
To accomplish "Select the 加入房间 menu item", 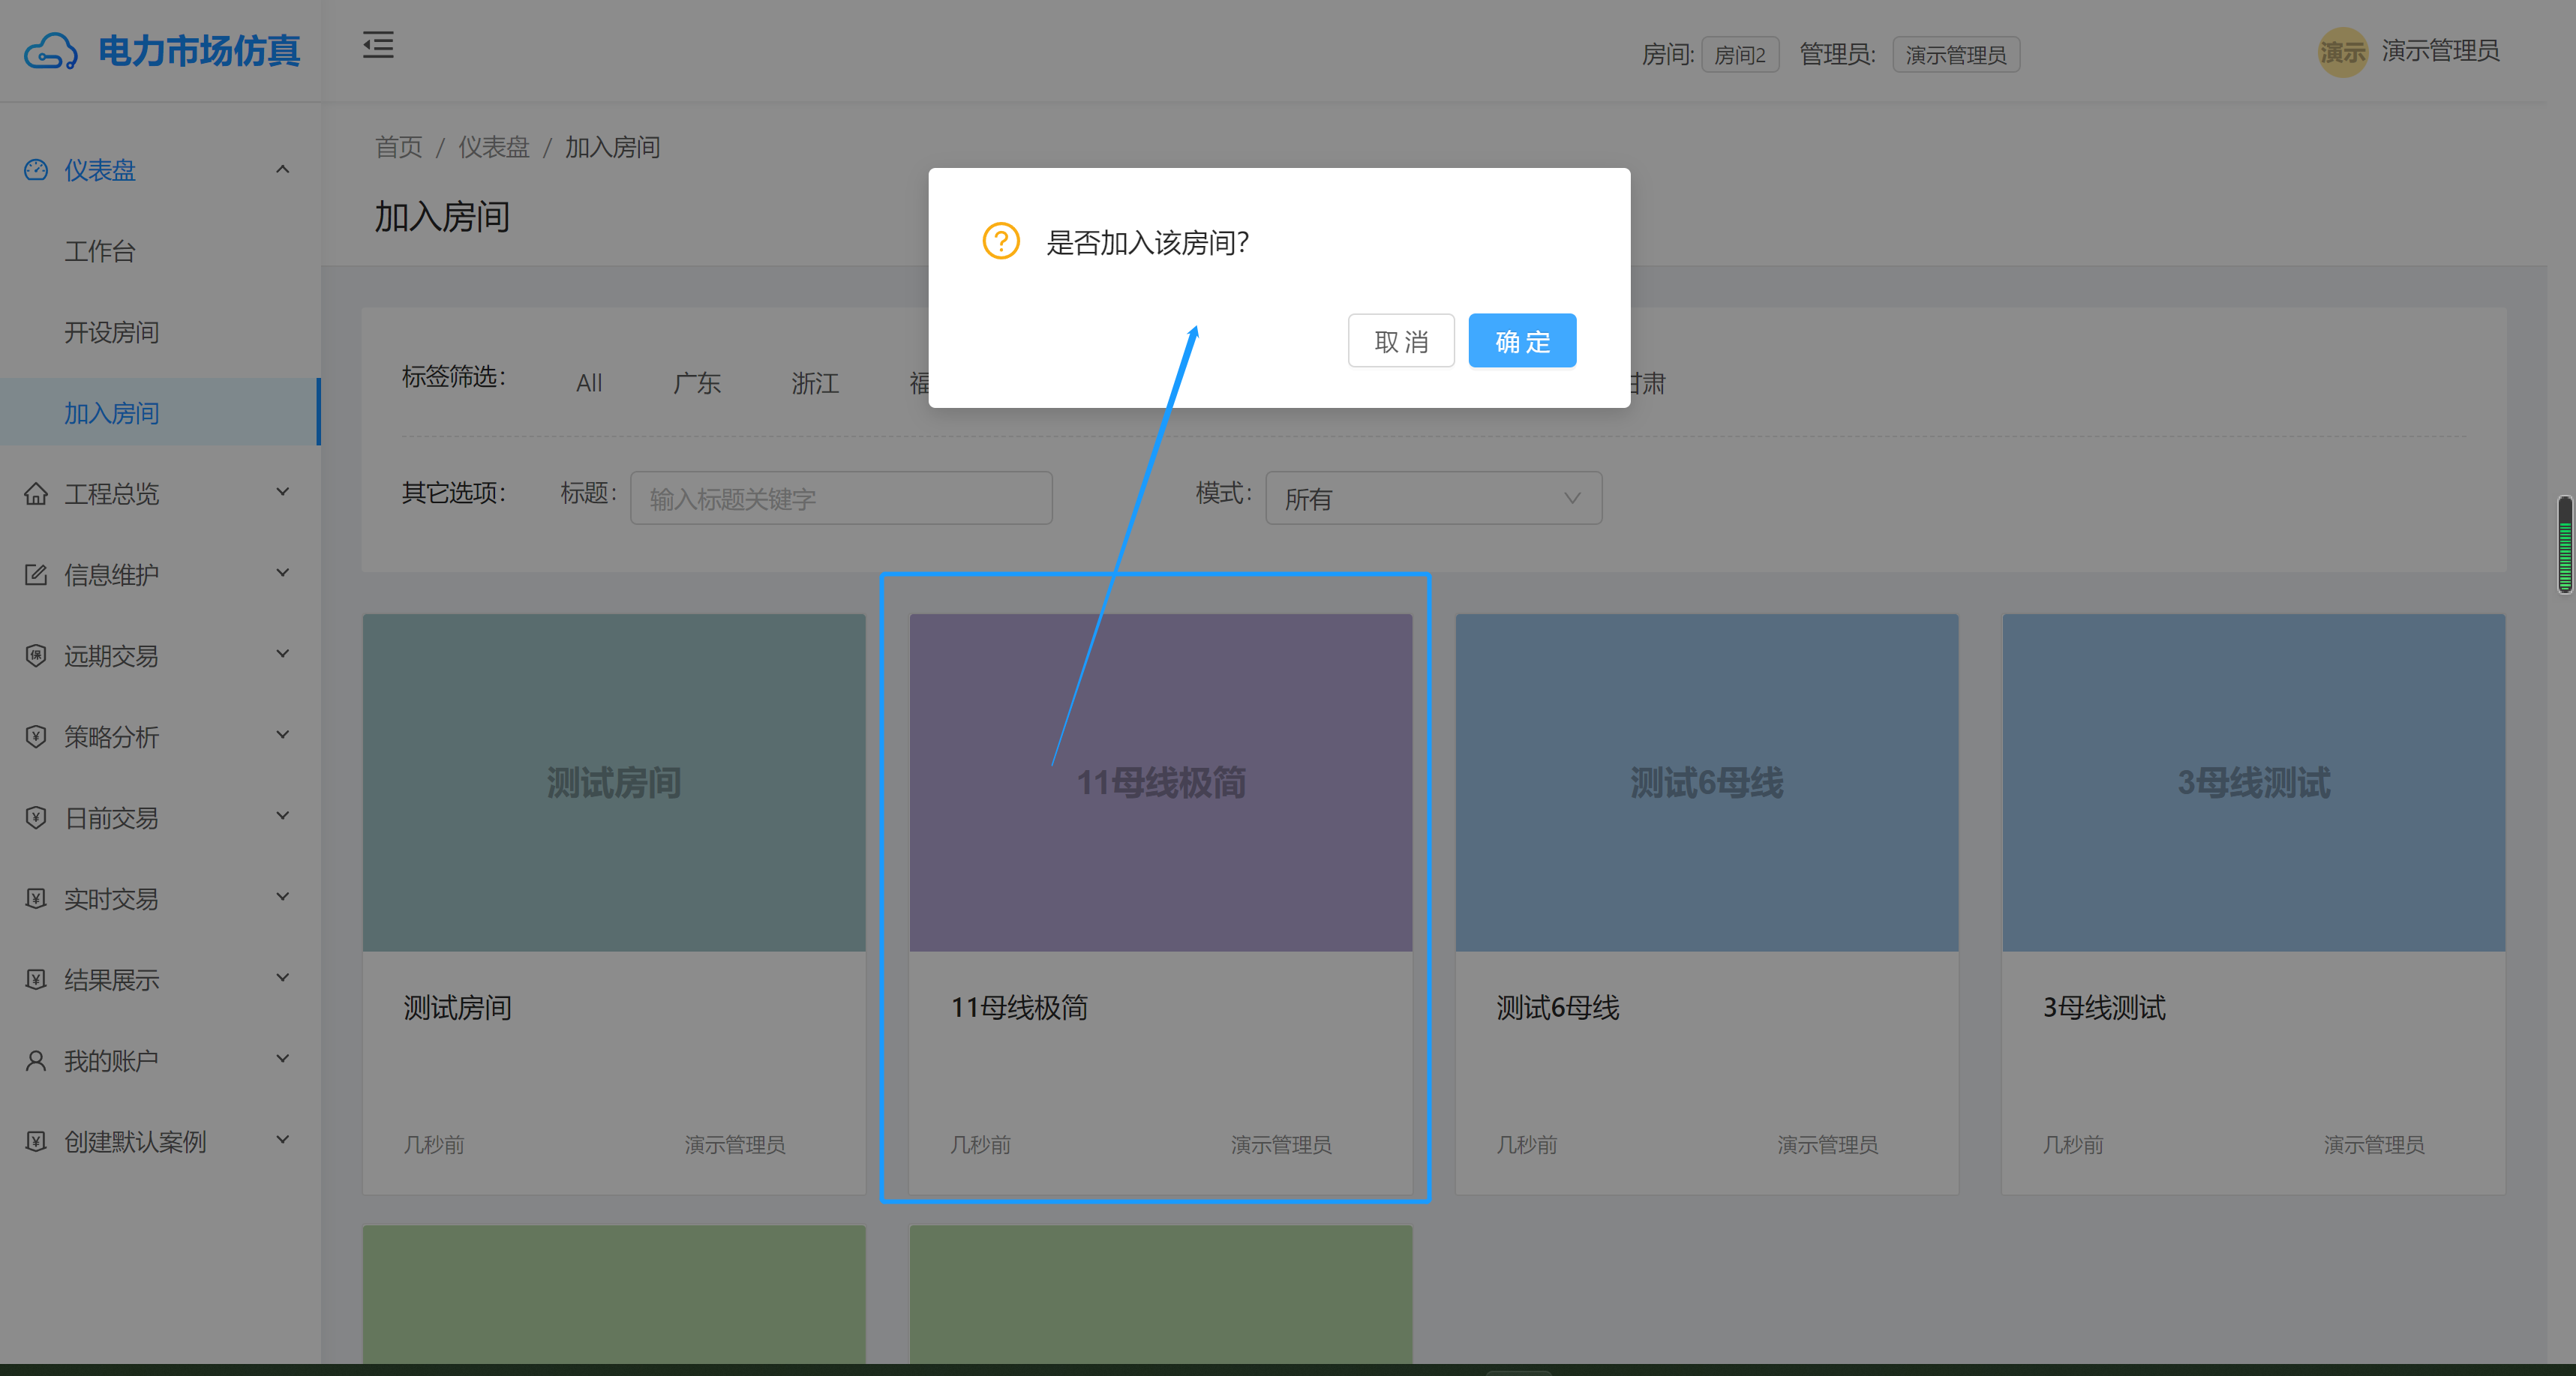I will (160, 412).
